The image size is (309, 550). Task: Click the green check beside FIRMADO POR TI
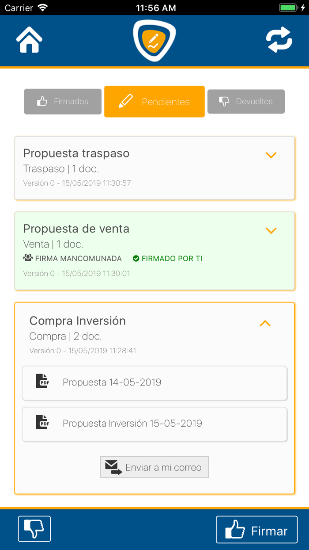point(136,259)
